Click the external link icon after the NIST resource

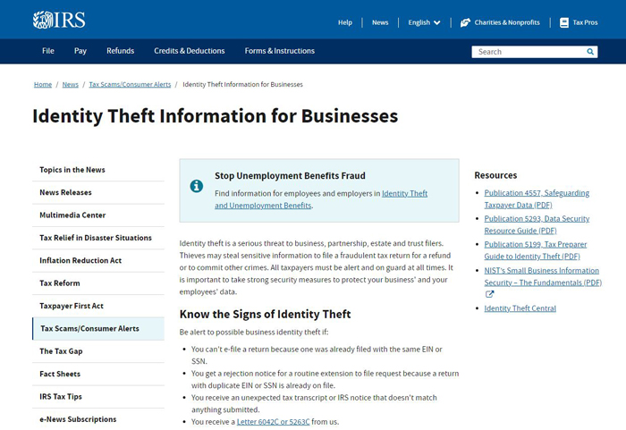[x=489, y=294]
